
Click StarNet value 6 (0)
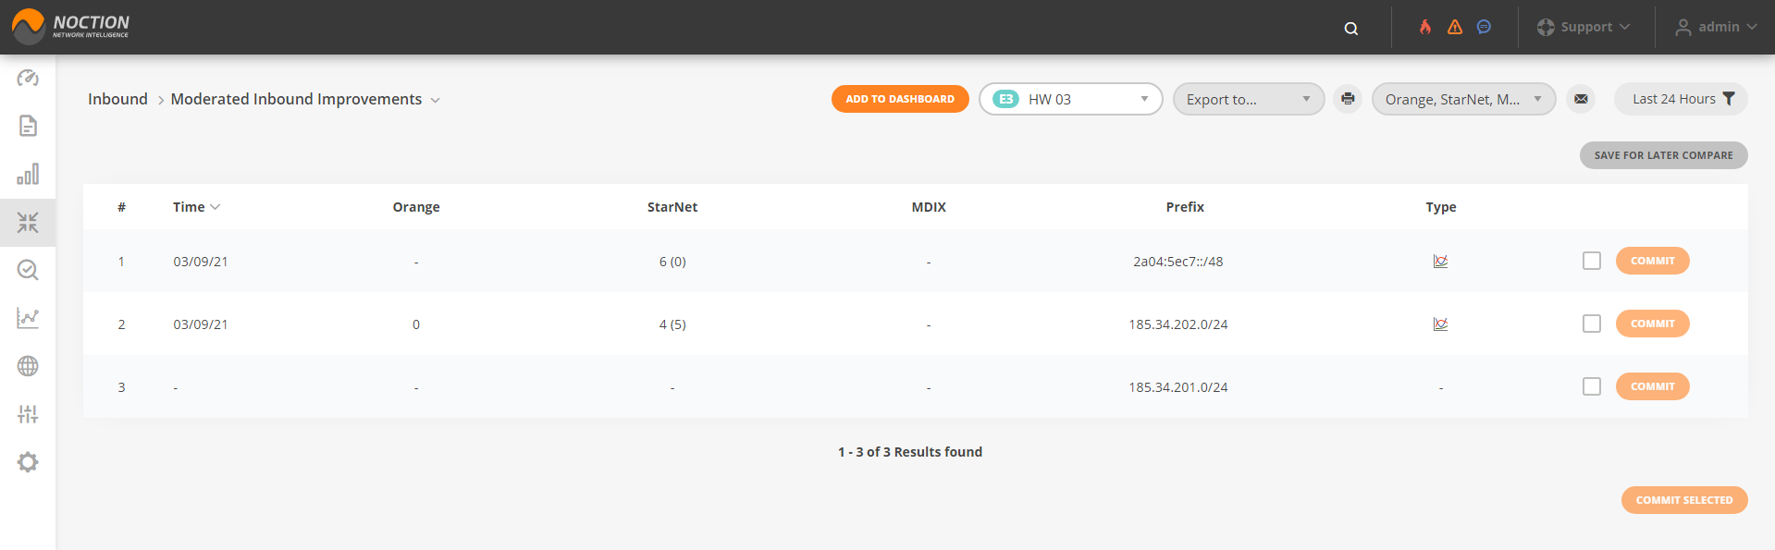point(672,262)
